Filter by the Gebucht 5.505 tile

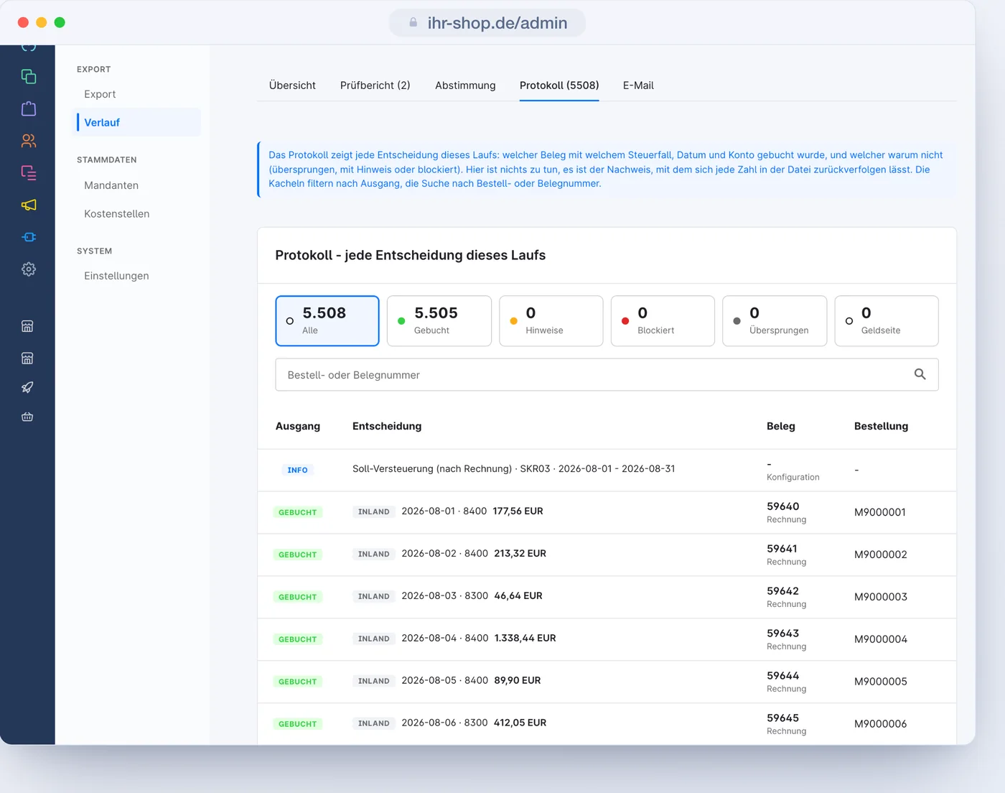439,321
